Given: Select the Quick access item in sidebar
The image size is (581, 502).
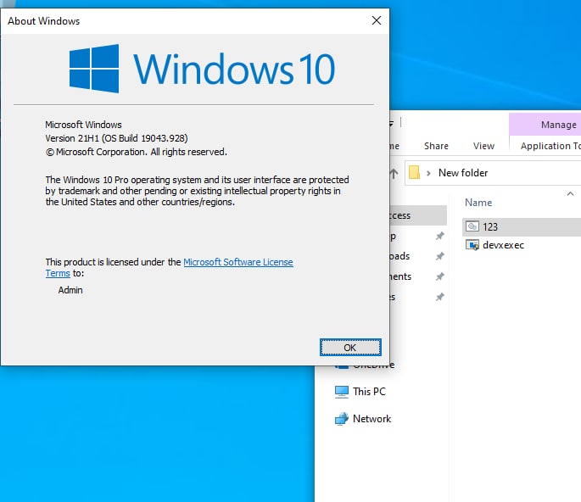Looking at the screenshot, I should pos(418,215).
